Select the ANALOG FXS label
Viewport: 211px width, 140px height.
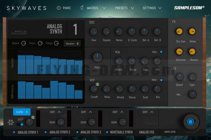147,132
